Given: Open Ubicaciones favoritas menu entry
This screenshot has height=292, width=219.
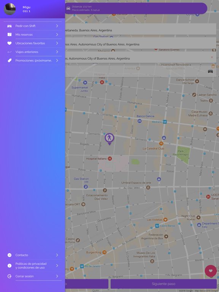Looking at the screenshot, I should (x=32, y=43).
